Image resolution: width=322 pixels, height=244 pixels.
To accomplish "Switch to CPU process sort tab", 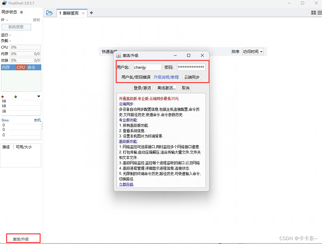I will 21,67.
